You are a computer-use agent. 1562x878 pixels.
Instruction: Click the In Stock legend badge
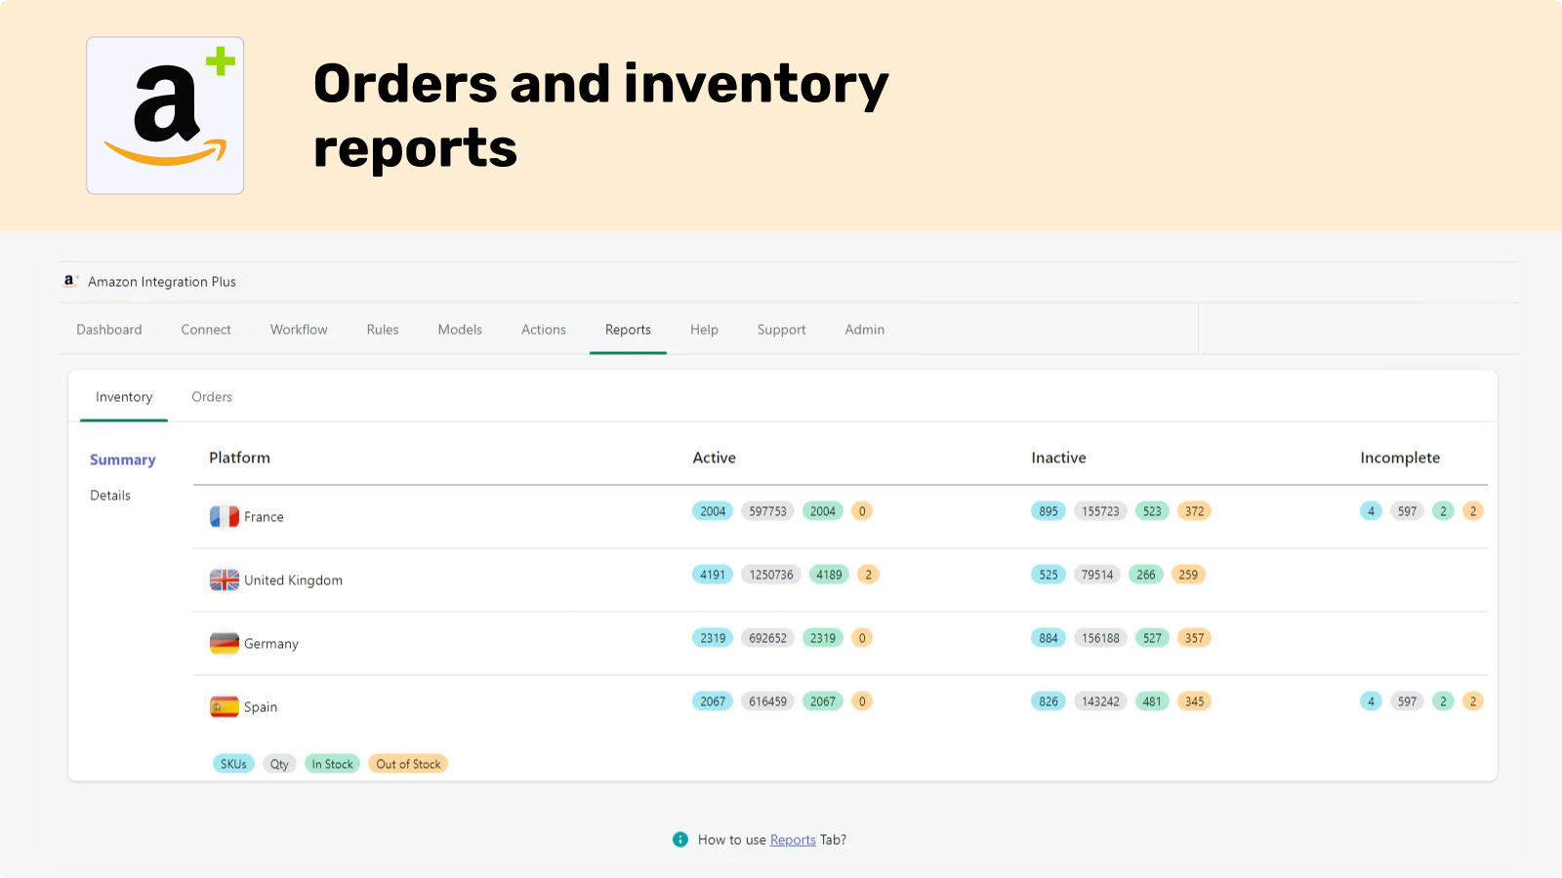[x=332, y=764]
